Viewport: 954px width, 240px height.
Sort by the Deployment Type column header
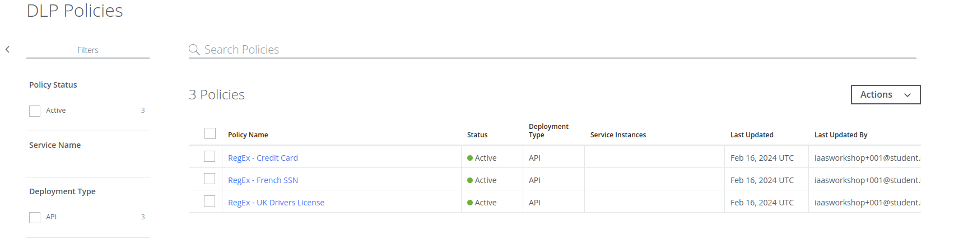pos(548,131)
